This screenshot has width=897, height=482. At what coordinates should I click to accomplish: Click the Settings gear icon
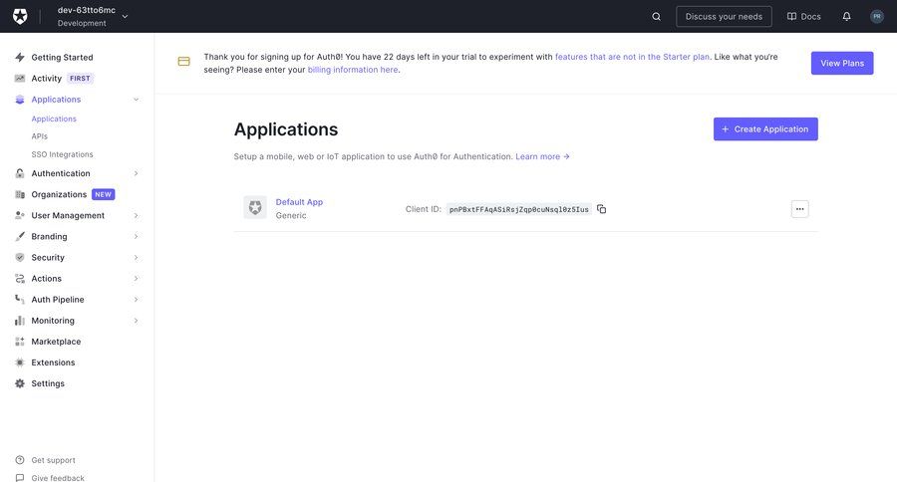coord(20,383)
